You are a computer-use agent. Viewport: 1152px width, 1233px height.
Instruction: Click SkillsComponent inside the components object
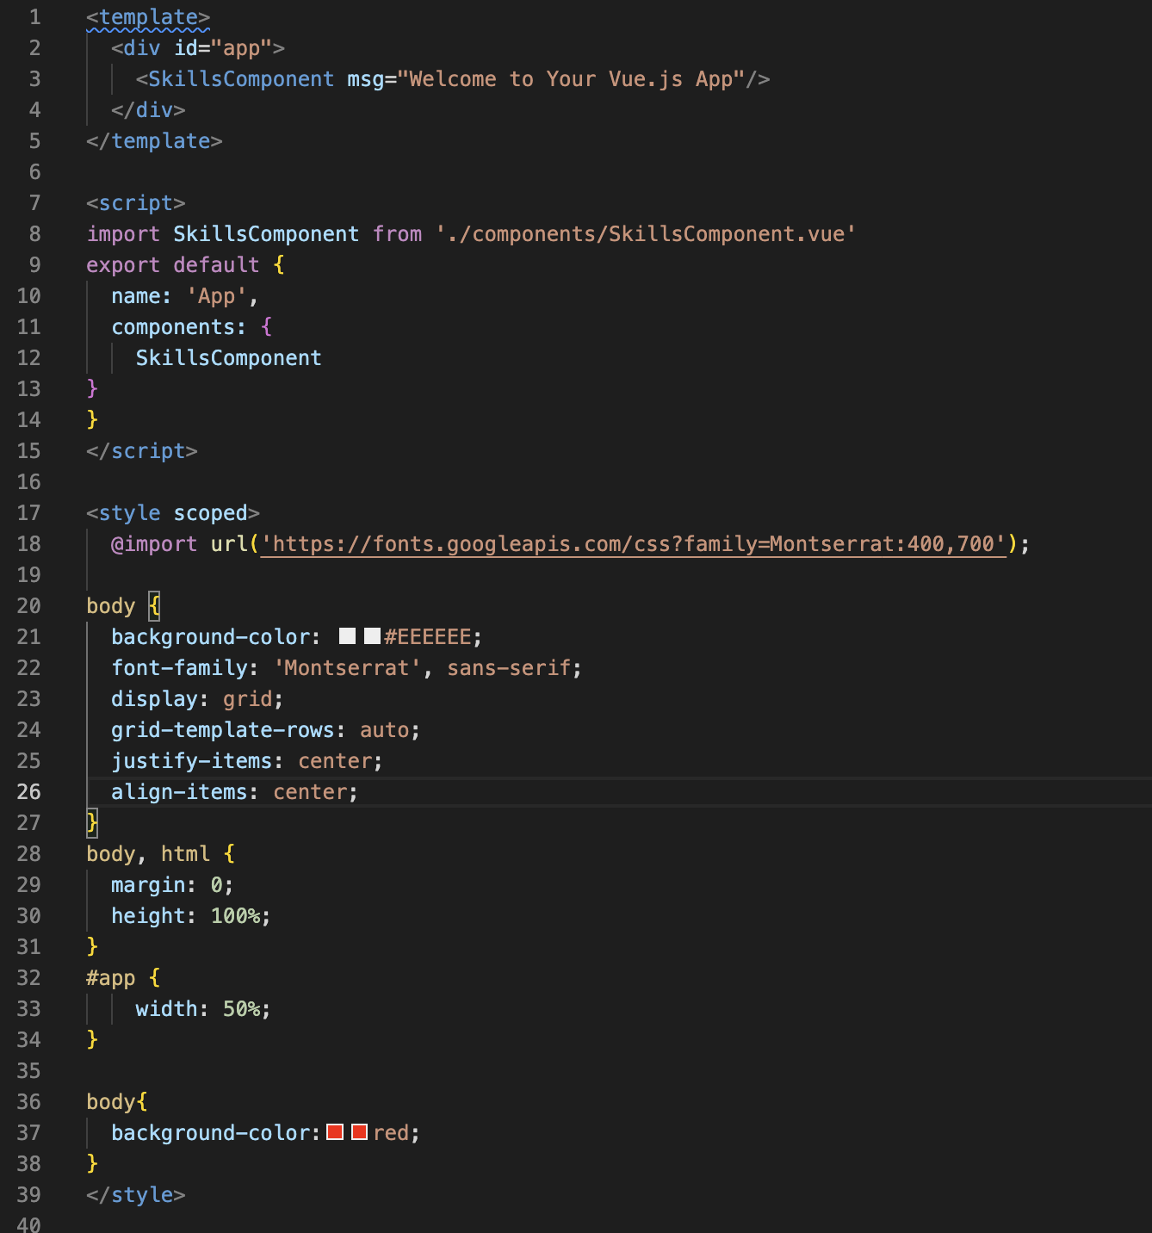pos(228,358)
